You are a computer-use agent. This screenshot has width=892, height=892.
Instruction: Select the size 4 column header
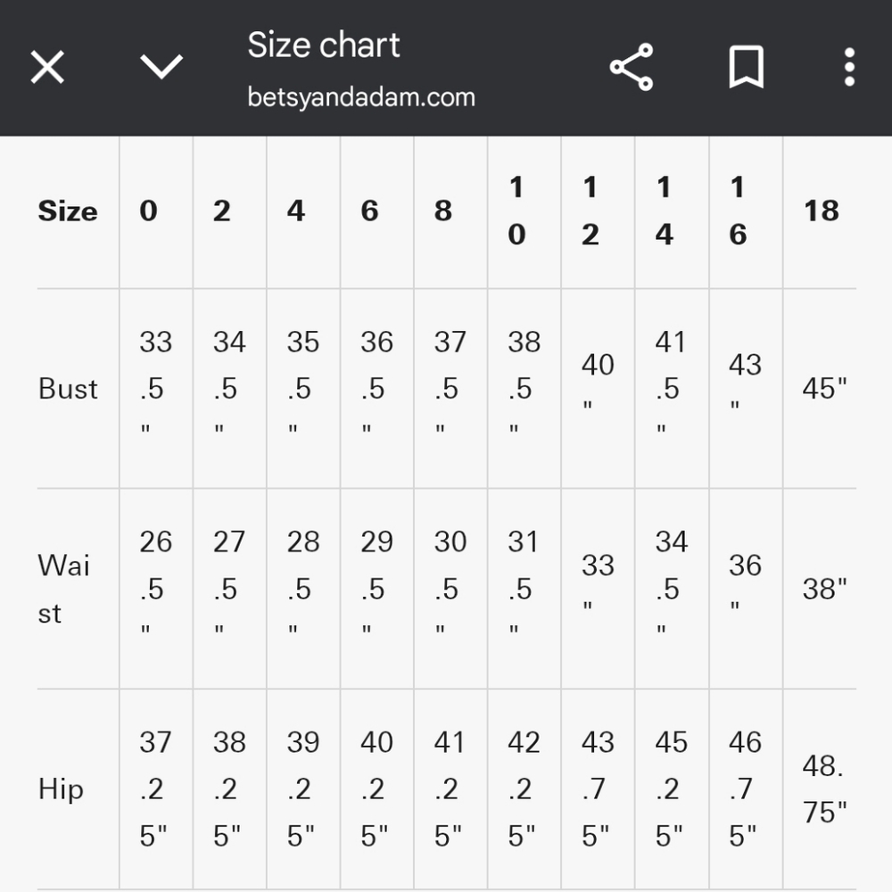(x=296, y=211)
